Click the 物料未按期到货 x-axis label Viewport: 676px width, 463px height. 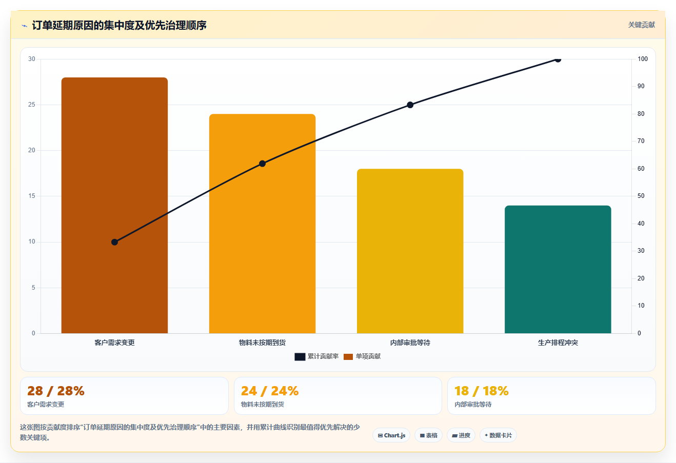[262, 343]
